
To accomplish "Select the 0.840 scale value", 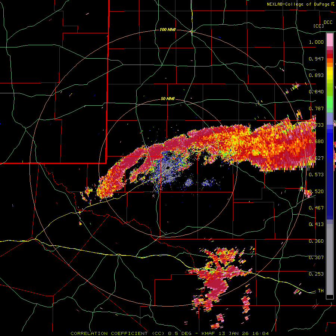I will pos(316,92).
